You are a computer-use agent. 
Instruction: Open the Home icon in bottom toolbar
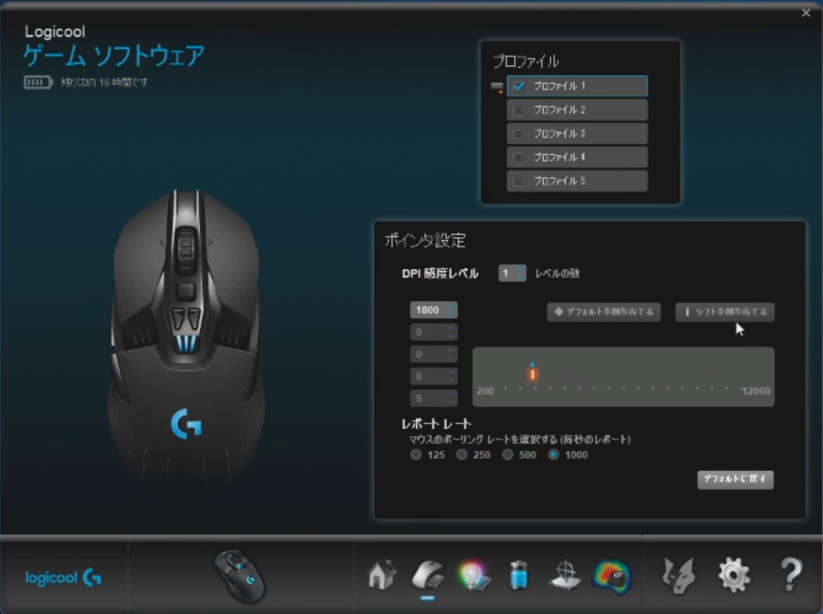382,576
